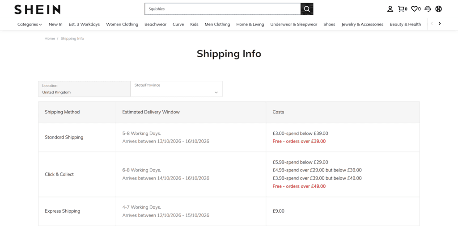Image resolution: width=458 pixels, height=239 pixels.
Task: Click the search magnifier button
Action: click(307, 9)
